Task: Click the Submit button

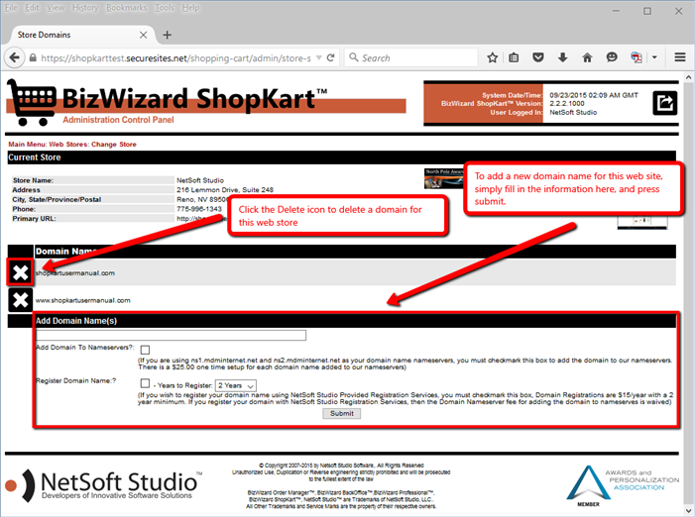Action: (x=342, y=413)
